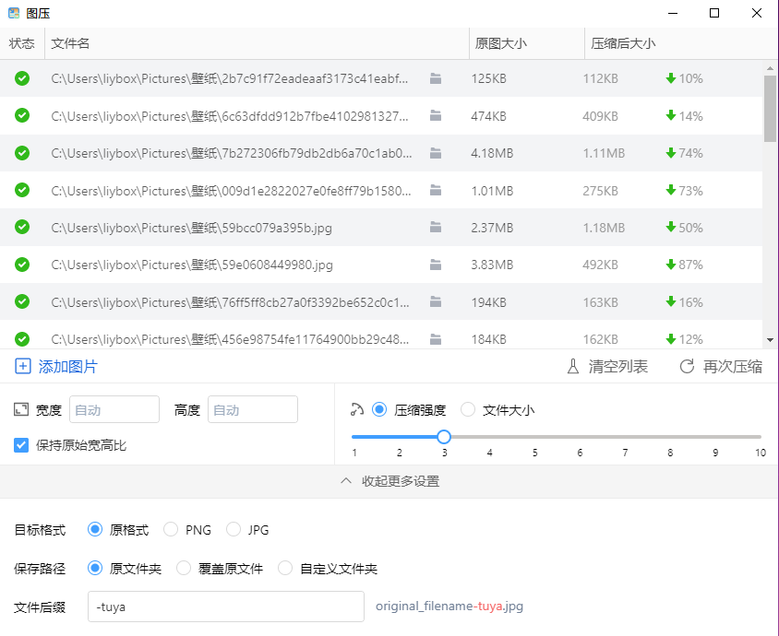Maximize the 图压 window
Image resolution: width=779 pixels, height=636 pixels.
714,13
